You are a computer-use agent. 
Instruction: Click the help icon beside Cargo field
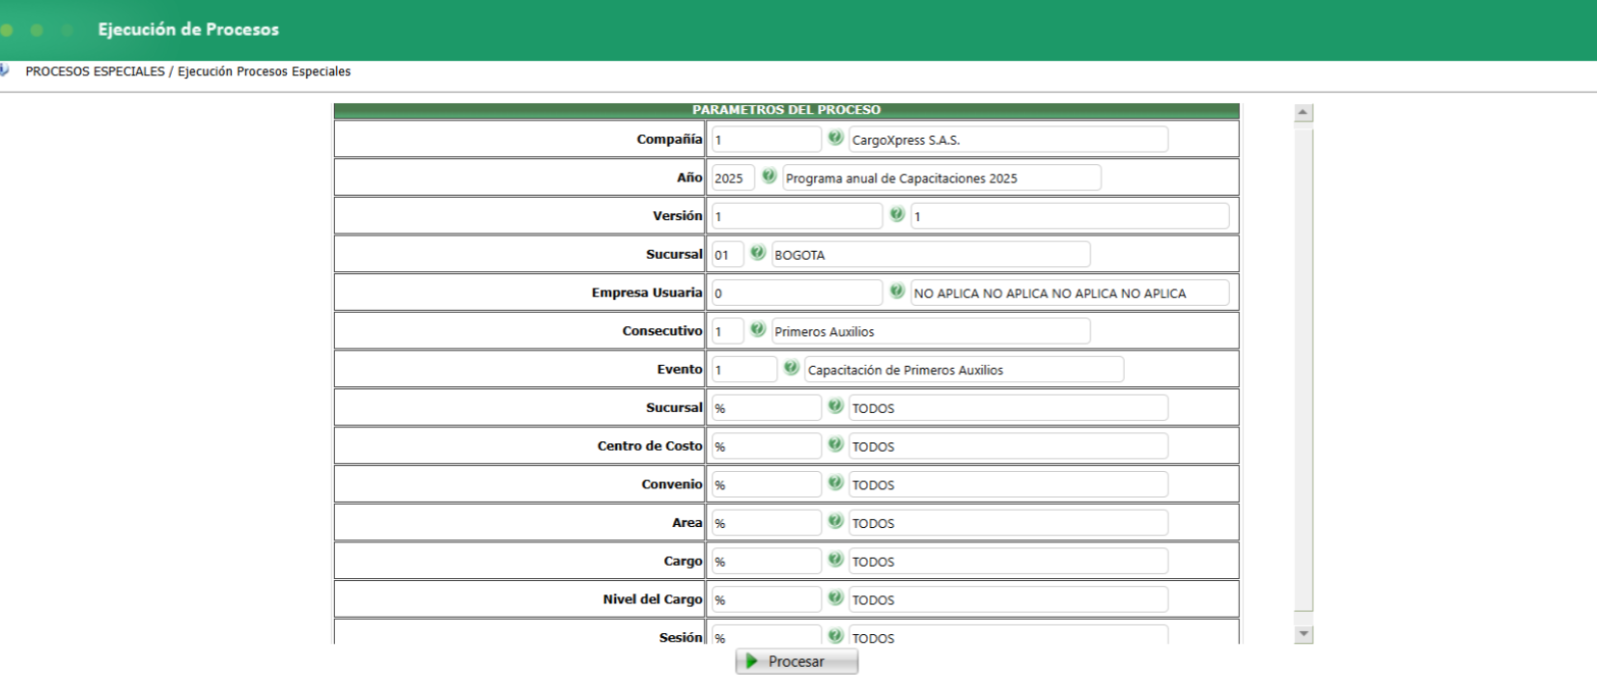tap(835, 560)
